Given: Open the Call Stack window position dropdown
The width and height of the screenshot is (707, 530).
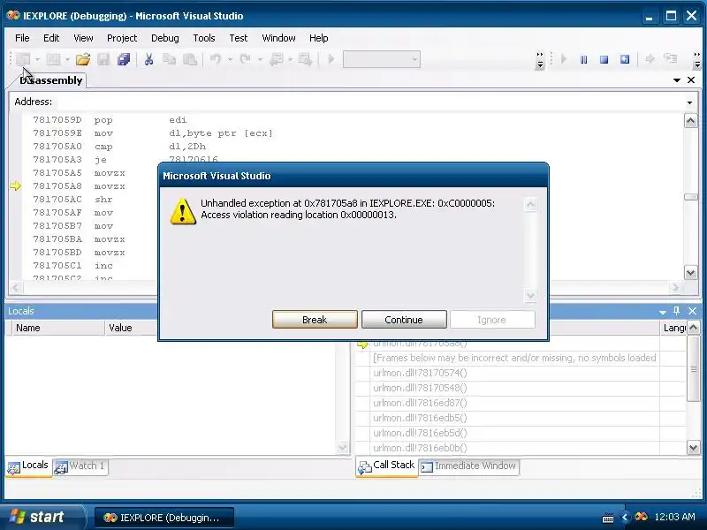Looking at the screenshot, I should coord(662,312).
